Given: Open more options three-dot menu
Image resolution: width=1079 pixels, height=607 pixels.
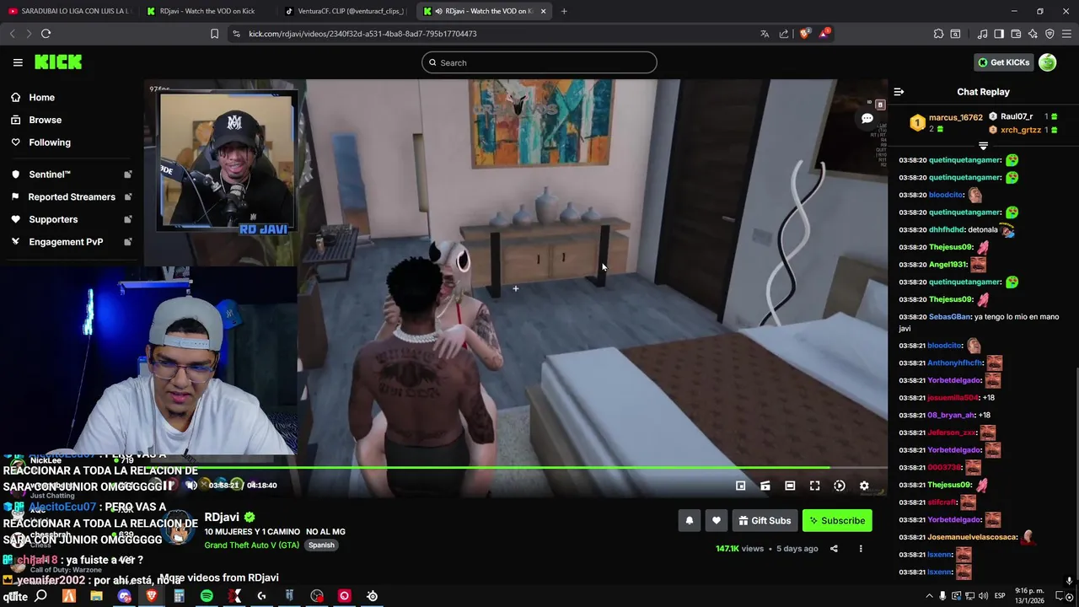Looking at the screenshot, I should point(861,549).
